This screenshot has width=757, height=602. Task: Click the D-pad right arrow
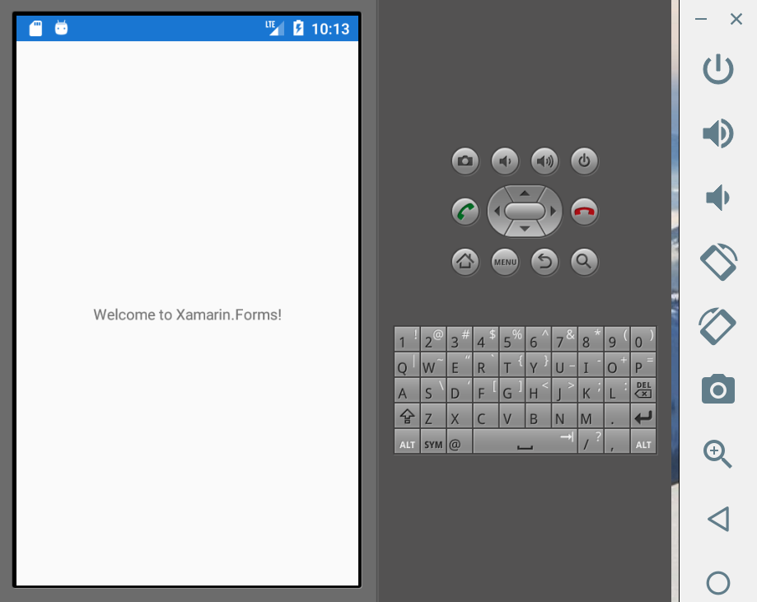tap(554, 211)
